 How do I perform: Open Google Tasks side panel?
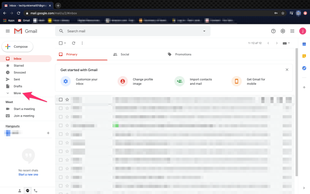coord(304,68)
